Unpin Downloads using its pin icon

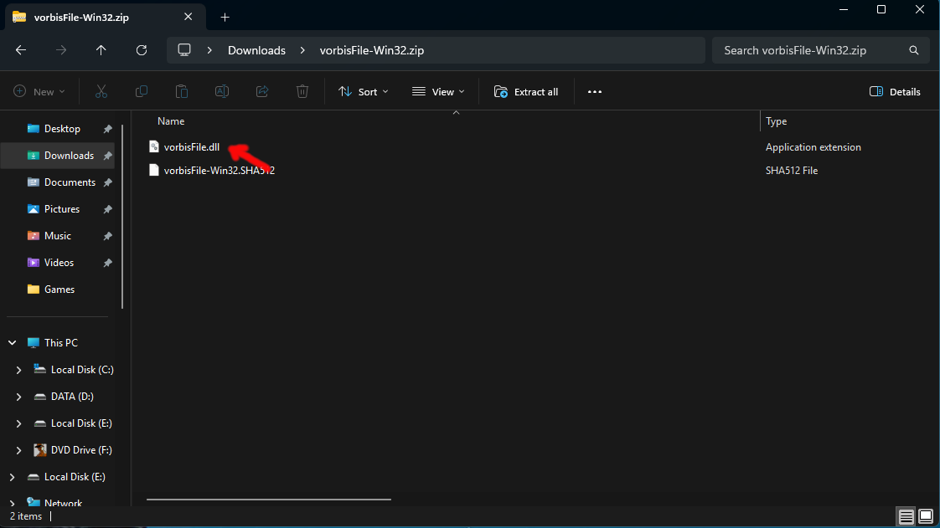[x=108, y=156]
